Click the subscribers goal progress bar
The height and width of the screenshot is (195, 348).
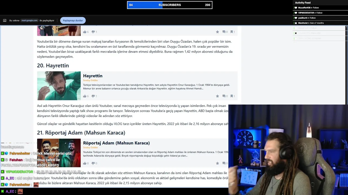pyautogui.click(x=170, y=5)
